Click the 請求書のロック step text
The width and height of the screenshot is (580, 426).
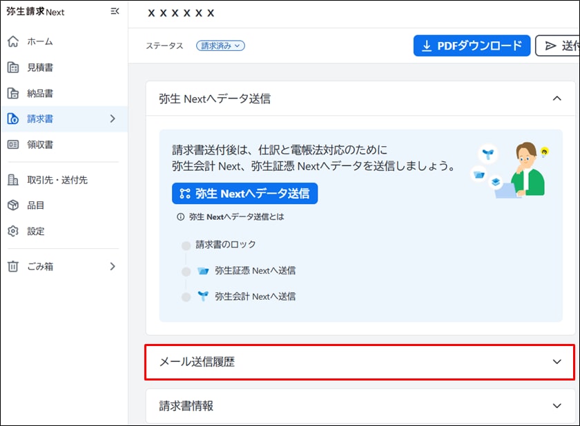coord(226,245)
